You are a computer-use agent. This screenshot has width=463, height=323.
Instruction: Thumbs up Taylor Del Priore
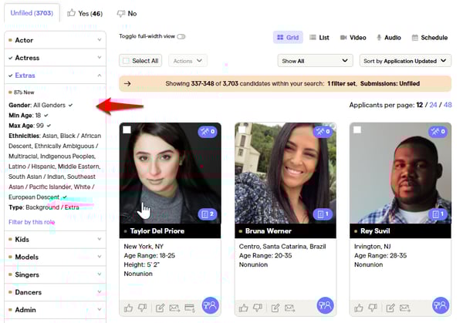click(128, 308)
